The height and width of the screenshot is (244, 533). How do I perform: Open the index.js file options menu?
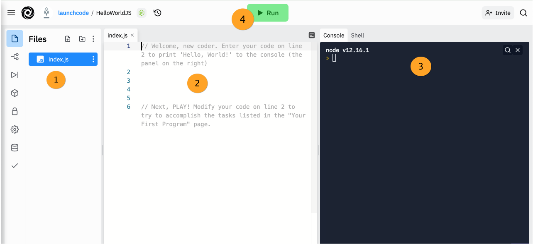coord(93,59)
